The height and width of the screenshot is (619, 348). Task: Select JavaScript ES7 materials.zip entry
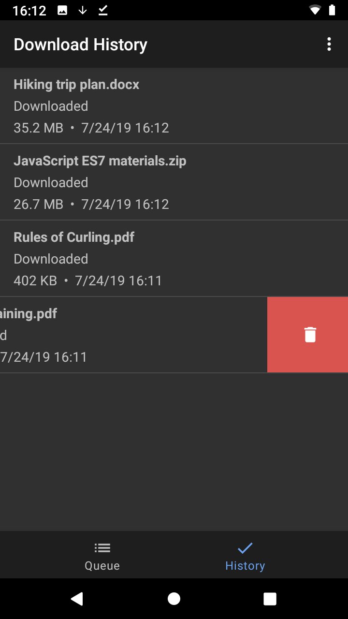click(x=174, y=182)
